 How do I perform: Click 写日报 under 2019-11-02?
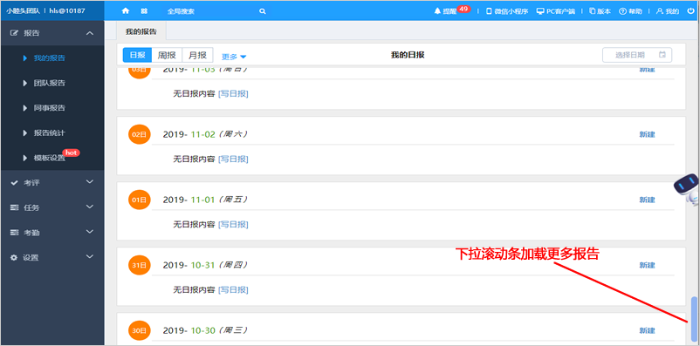coord(233,159)
